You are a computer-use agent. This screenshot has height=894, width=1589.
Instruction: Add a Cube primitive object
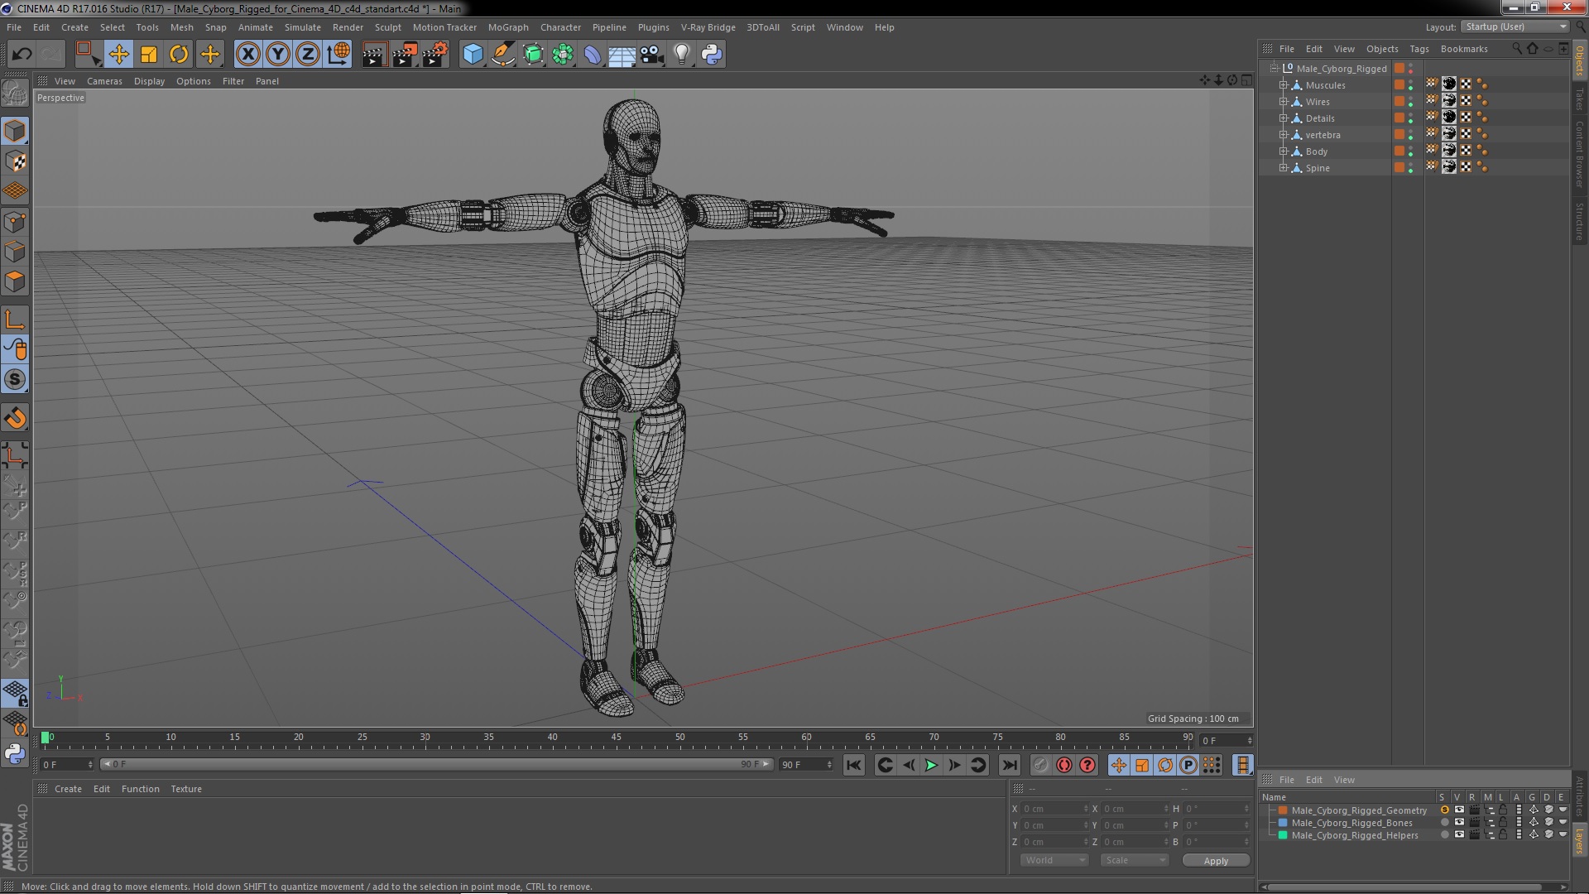click(x=473, y=55)
